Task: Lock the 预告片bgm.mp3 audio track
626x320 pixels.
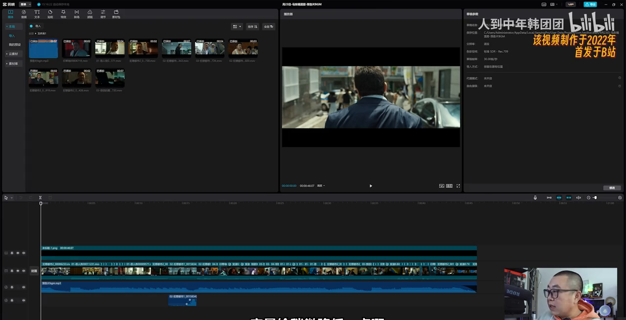Action: click(x=12, y=287)
